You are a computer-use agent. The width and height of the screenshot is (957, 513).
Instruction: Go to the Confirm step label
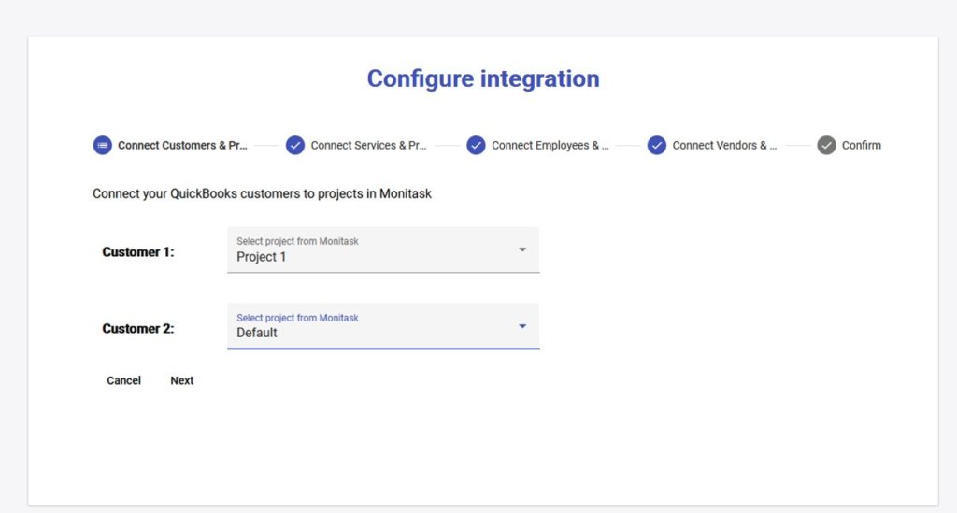pyautogui.click(x=861, y=146)
